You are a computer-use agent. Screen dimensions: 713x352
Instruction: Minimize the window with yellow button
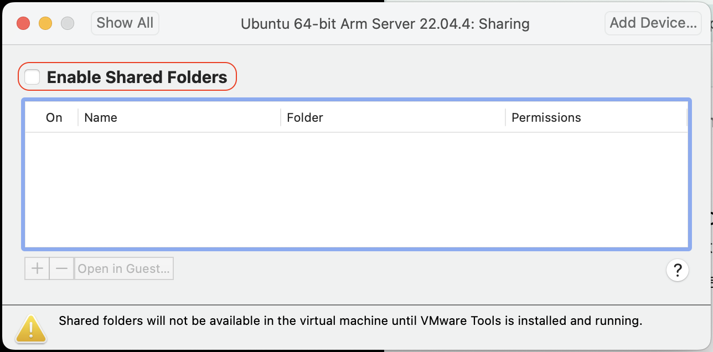tap(45, 23)
